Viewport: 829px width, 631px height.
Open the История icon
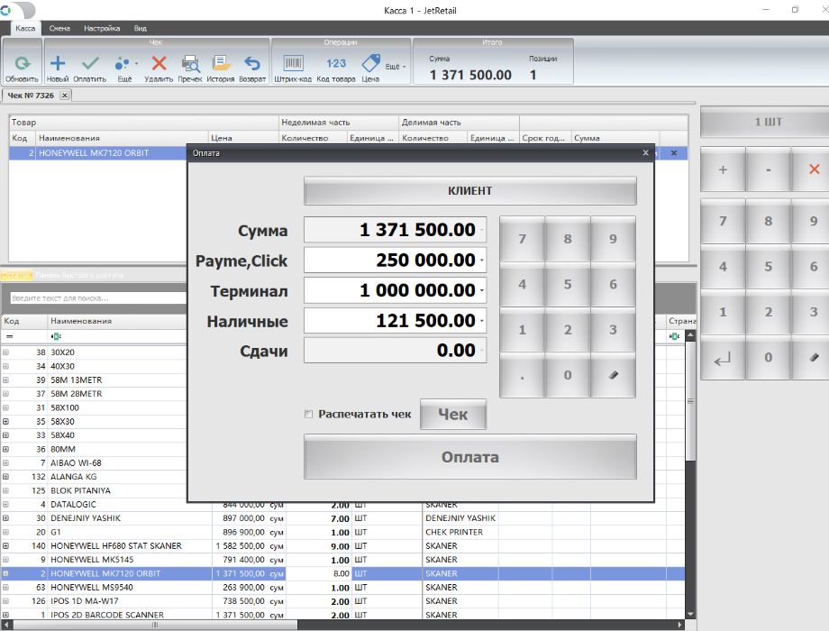[x=221, y=63]
